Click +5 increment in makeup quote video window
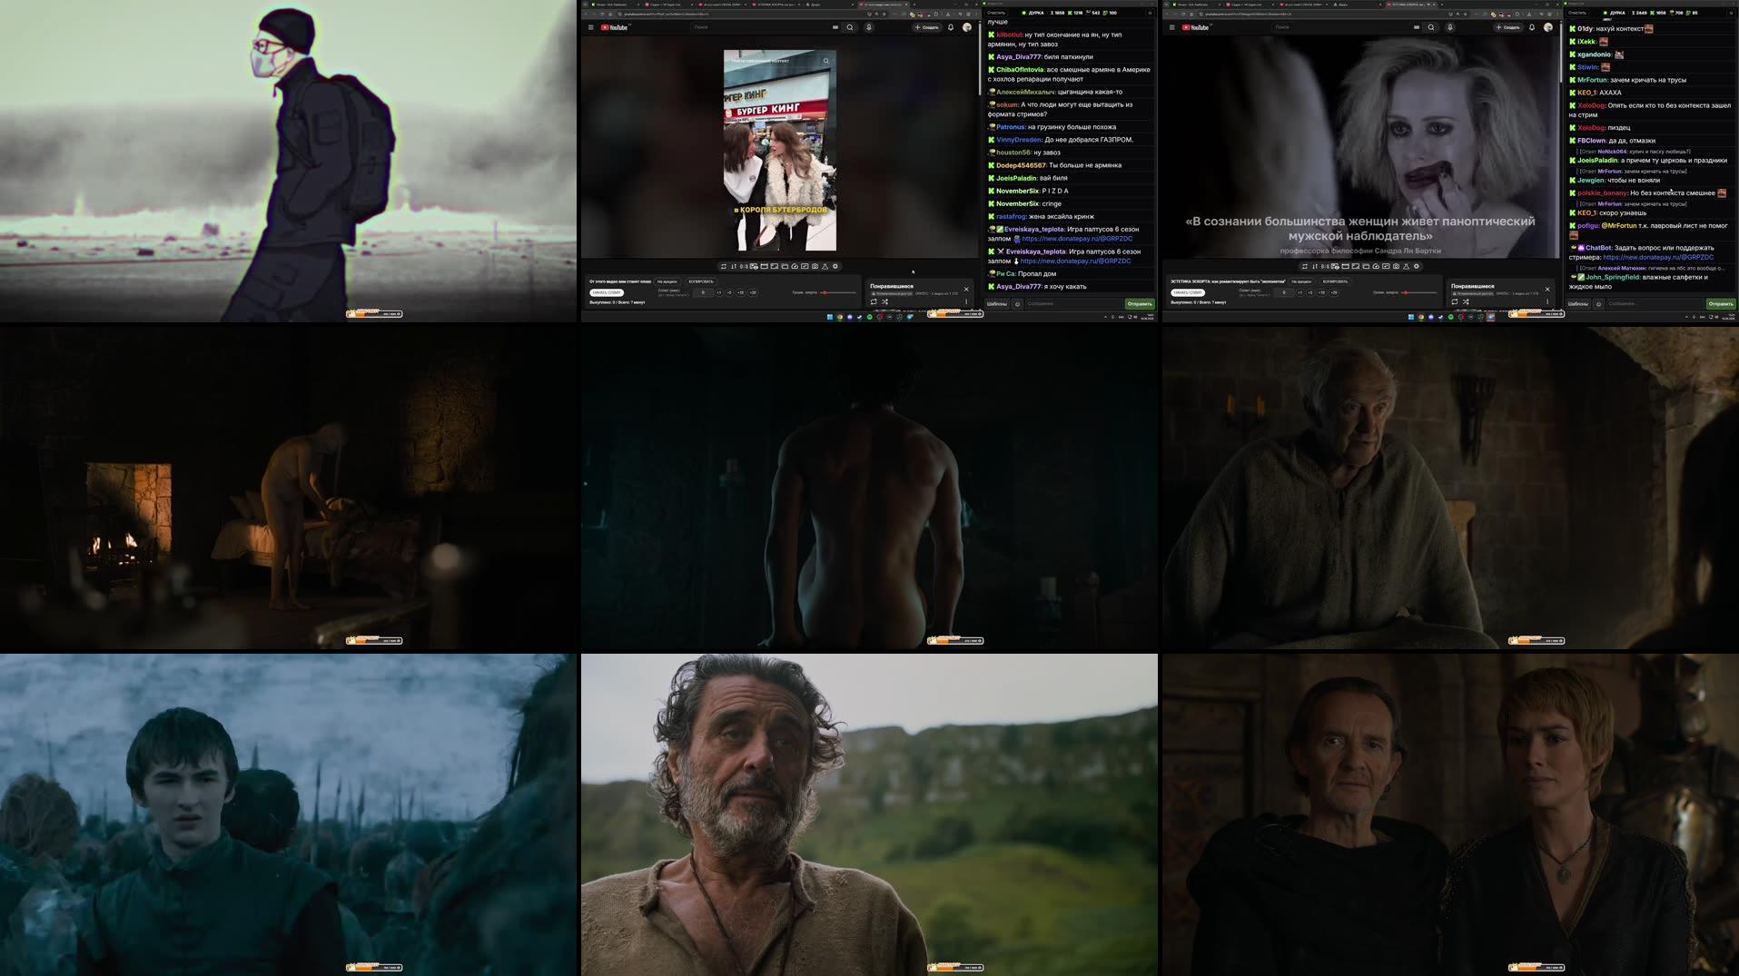 coord(1310,292)
